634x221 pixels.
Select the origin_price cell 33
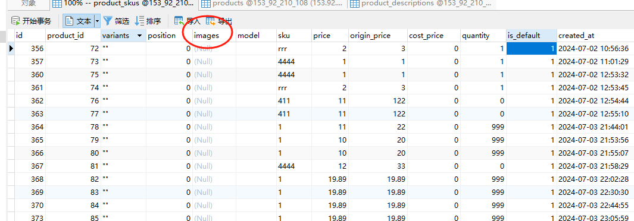pyautogui.click(x=378, y=166)
